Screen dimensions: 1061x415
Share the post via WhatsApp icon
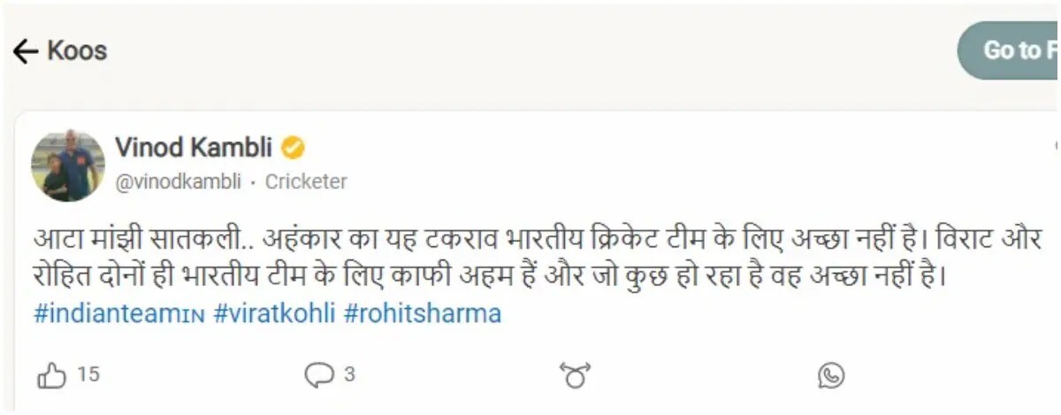click(831, 376)
